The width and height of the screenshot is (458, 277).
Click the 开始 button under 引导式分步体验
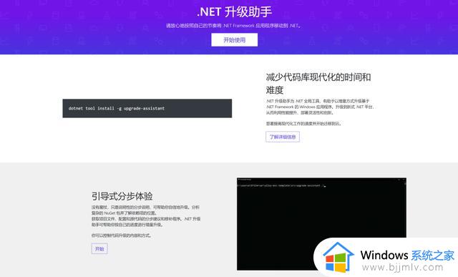point(99,248)
